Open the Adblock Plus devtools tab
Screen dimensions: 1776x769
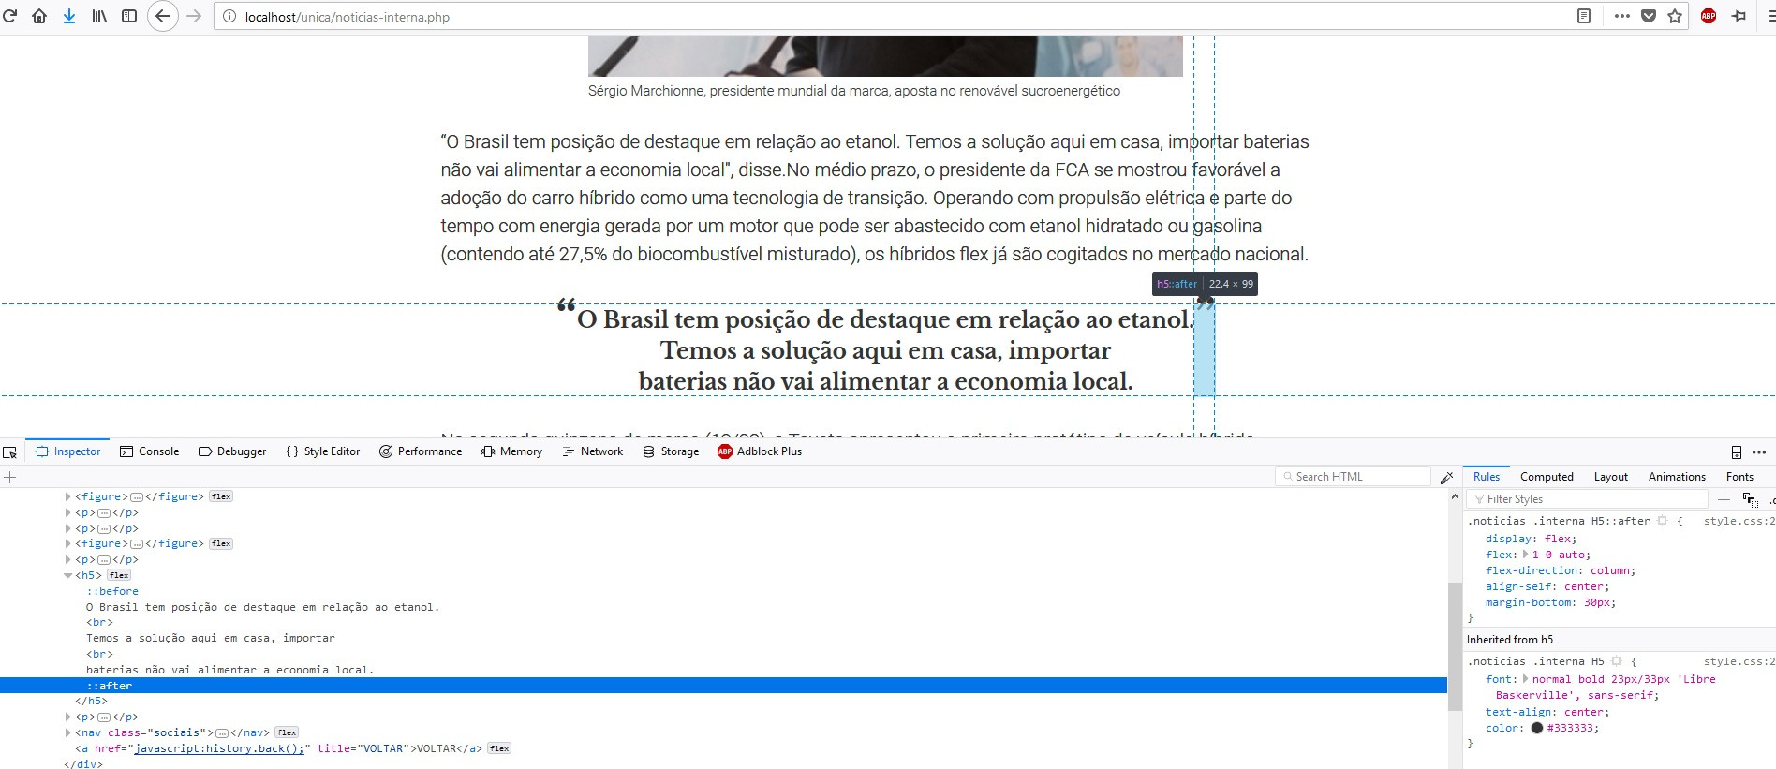click(x=760, y=451)
